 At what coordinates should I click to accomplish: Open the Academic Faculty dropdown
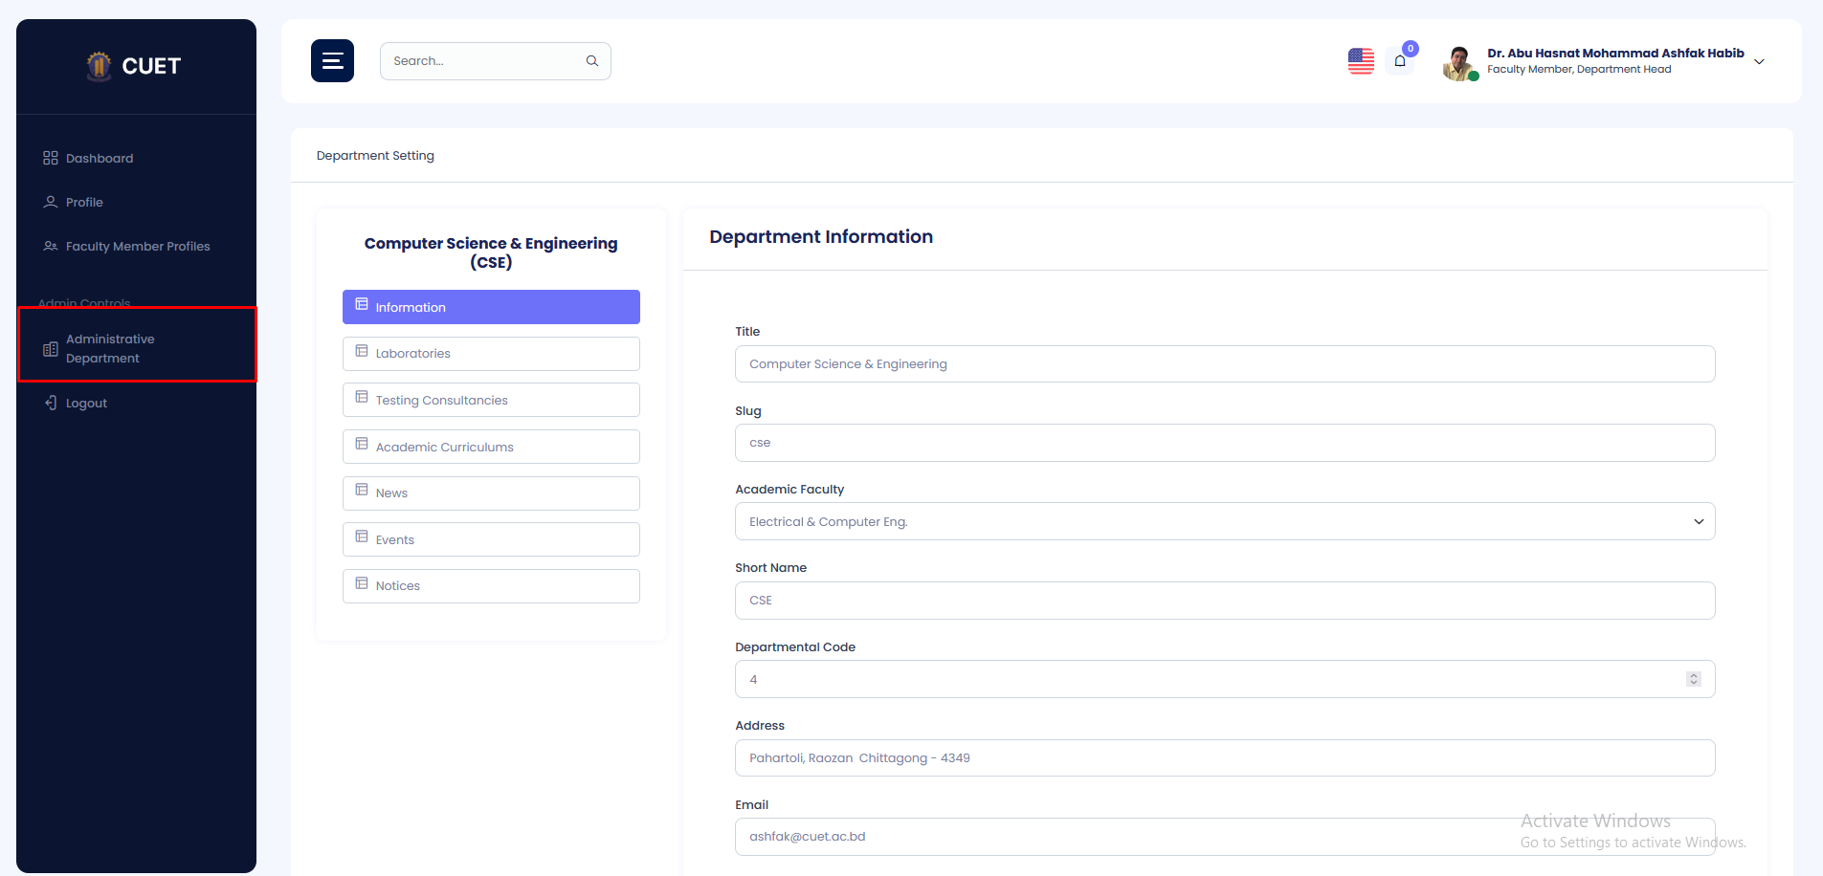click(1224, 522)
